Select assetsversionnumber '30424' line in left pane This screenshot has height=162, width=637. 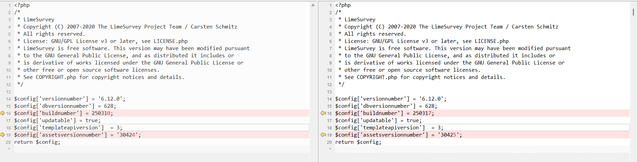[77, 135]
